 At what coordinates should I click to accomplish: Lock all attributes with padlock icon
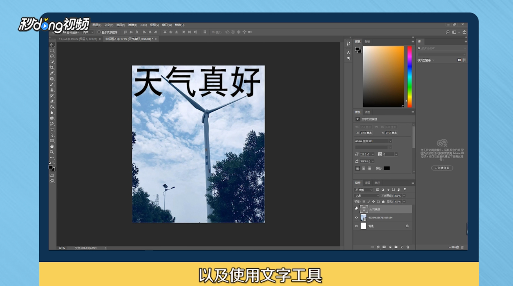[383, 202]
